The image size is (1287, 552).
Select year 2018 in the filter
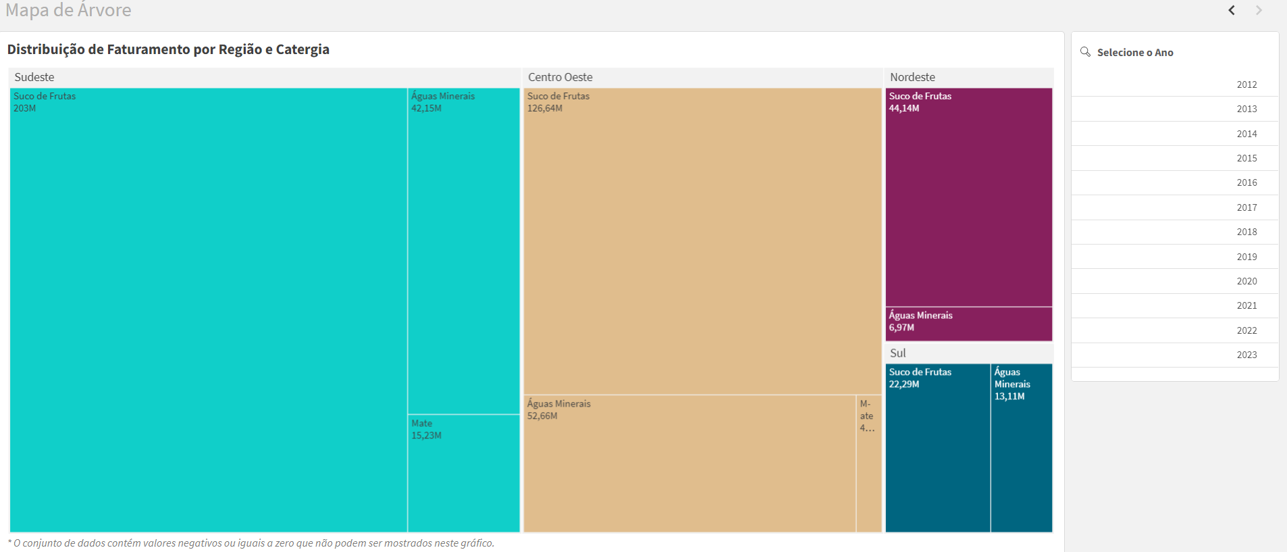(1175, 232)
